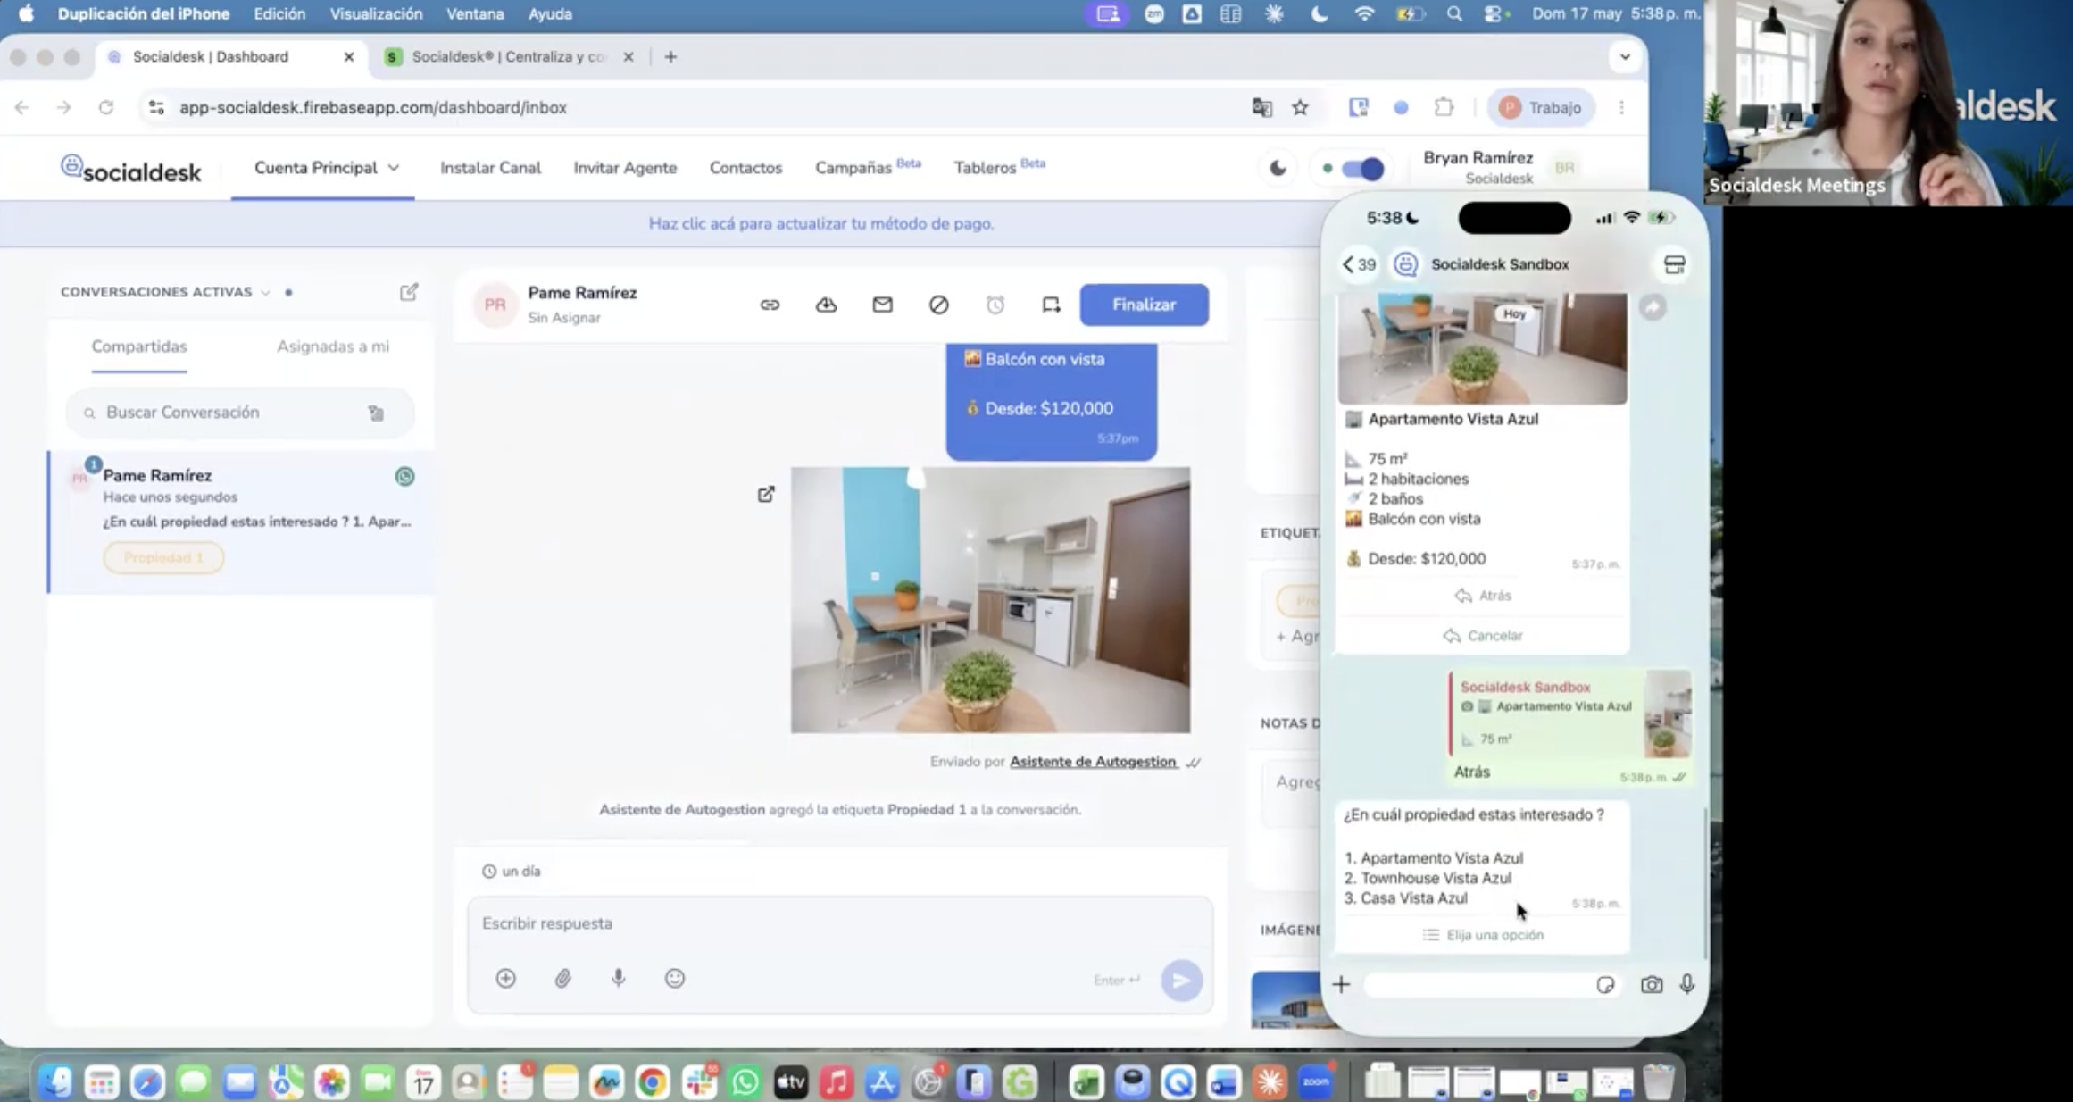The width and height of the screenshot is (2073, 1102).
Task: Tap Atrás button in phone message
Action: 1483,596
